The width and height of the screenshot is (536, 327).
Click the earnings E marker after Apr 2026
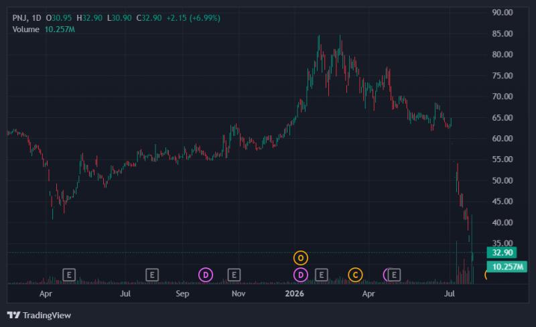(x=394, y=275)
